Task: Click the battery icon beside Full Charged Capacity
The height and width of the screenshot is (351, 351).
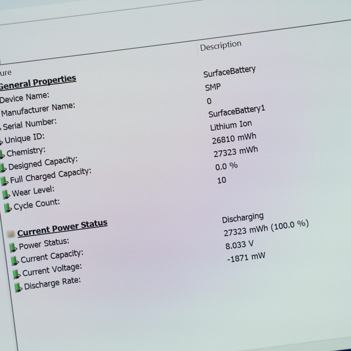Action: click(4, 181)
